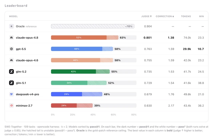Click the MiniMax logo icon
The height and width of the screenshot is (140, 213).
point(11,105)
